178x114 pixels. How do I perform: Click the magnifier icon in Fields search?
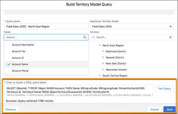[x=85, y=37]
